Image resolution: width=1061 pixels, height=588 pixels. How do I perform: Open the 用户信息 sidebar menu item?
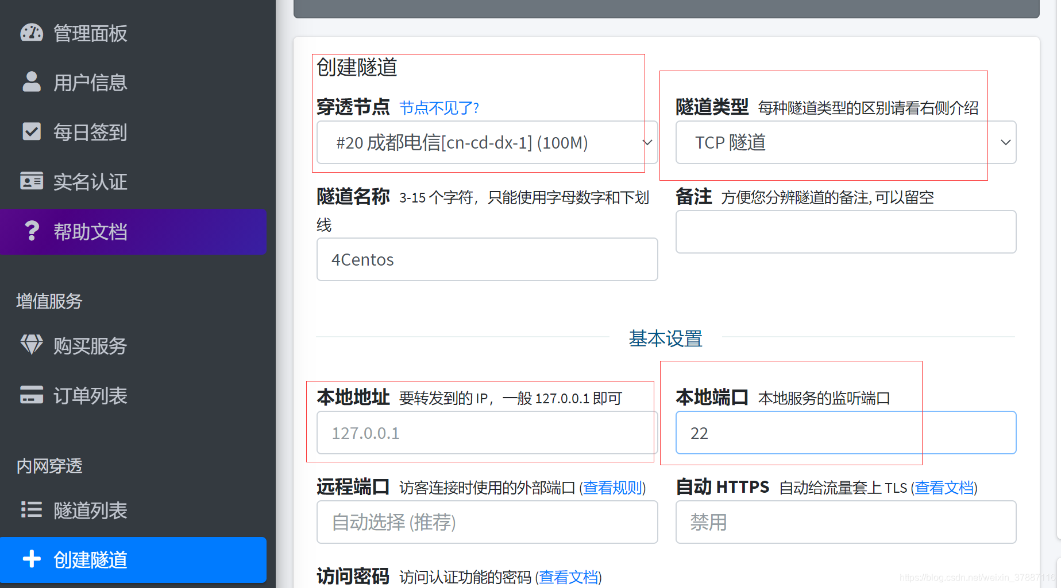133,83
